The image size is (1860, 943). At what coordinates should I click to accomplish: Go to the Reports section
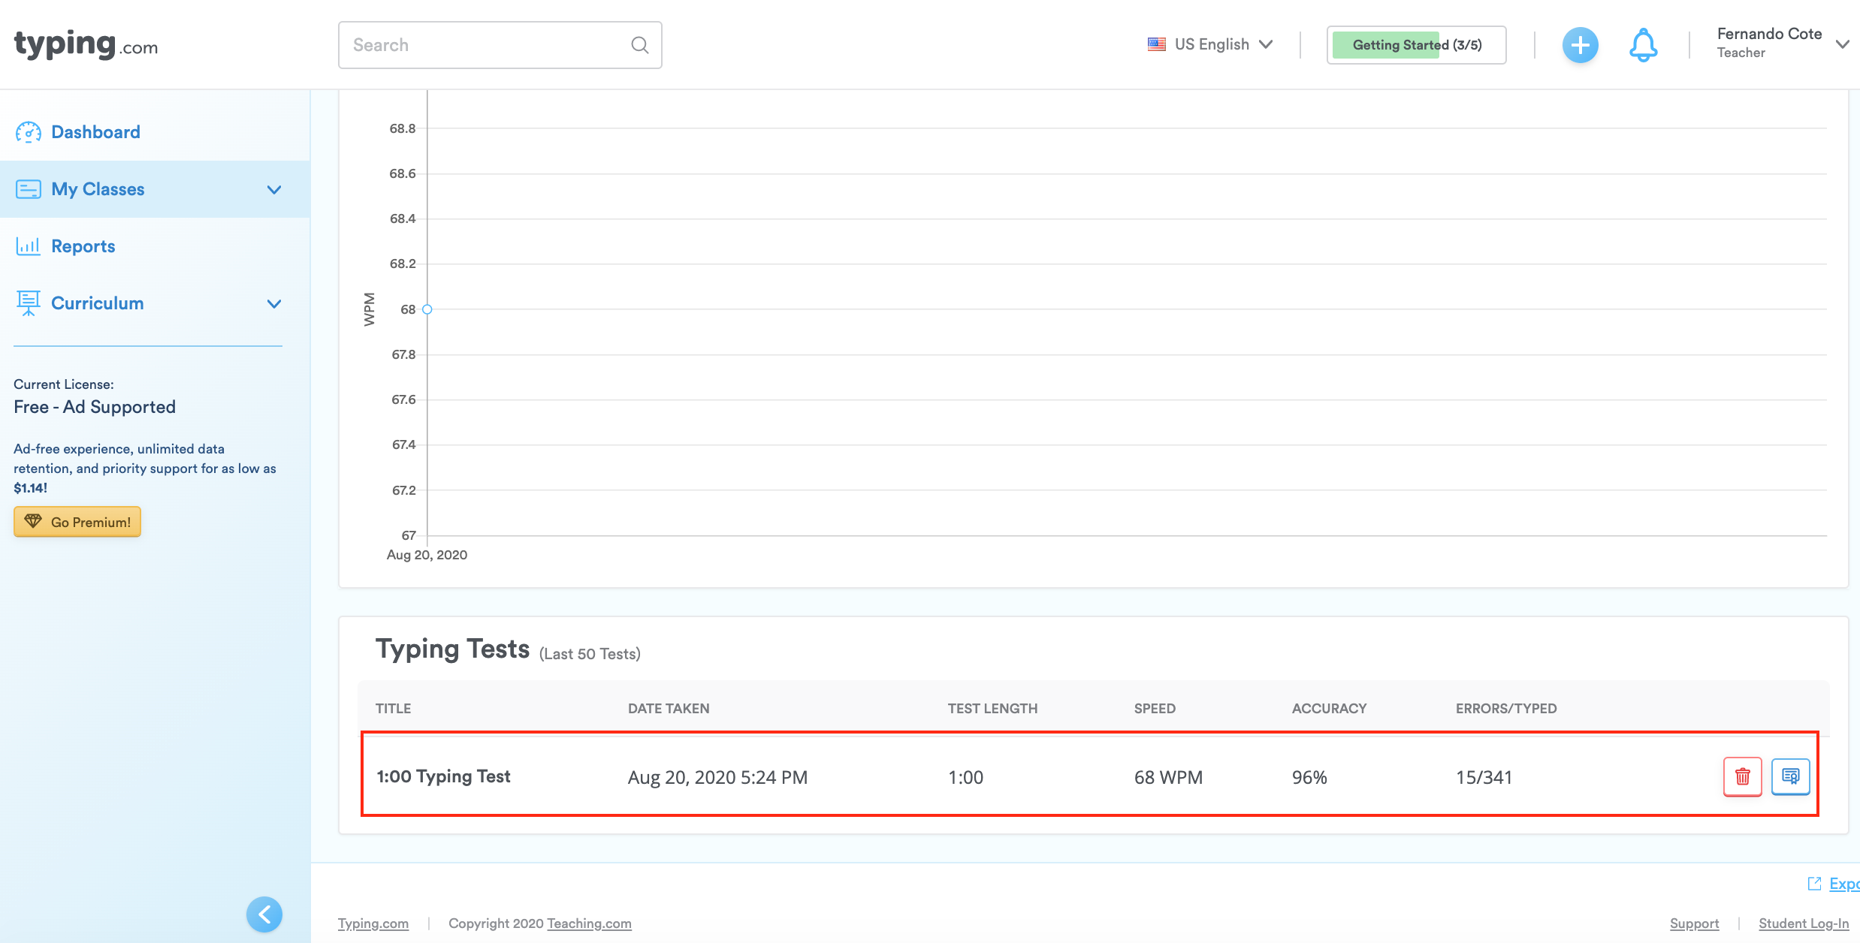click(x=83, y=246)
